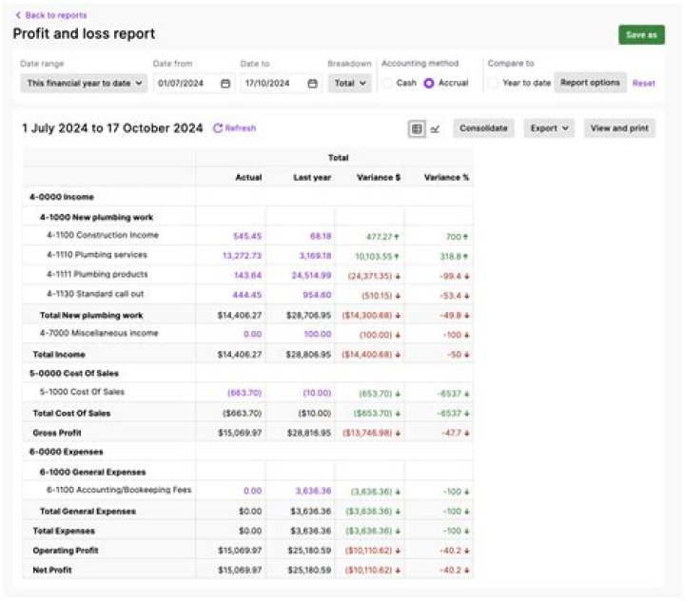Viewport: 685px width, 601px height.
Task: Click the Consolidate button
Action: [483, 128]
